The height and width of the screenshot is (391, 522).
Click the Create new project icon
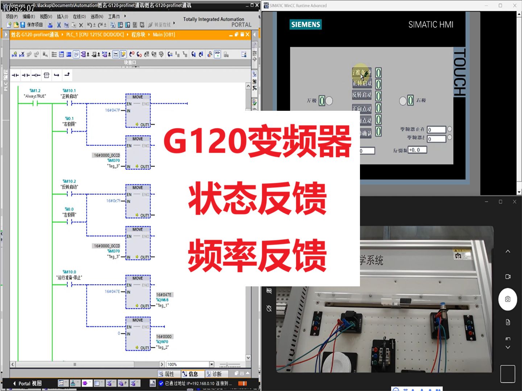click(9, 25)
